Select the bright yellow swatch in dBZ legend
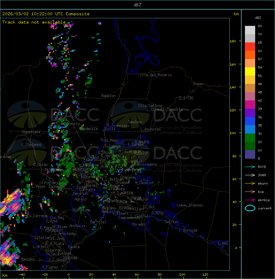275x279 pixels. (250, 72)
